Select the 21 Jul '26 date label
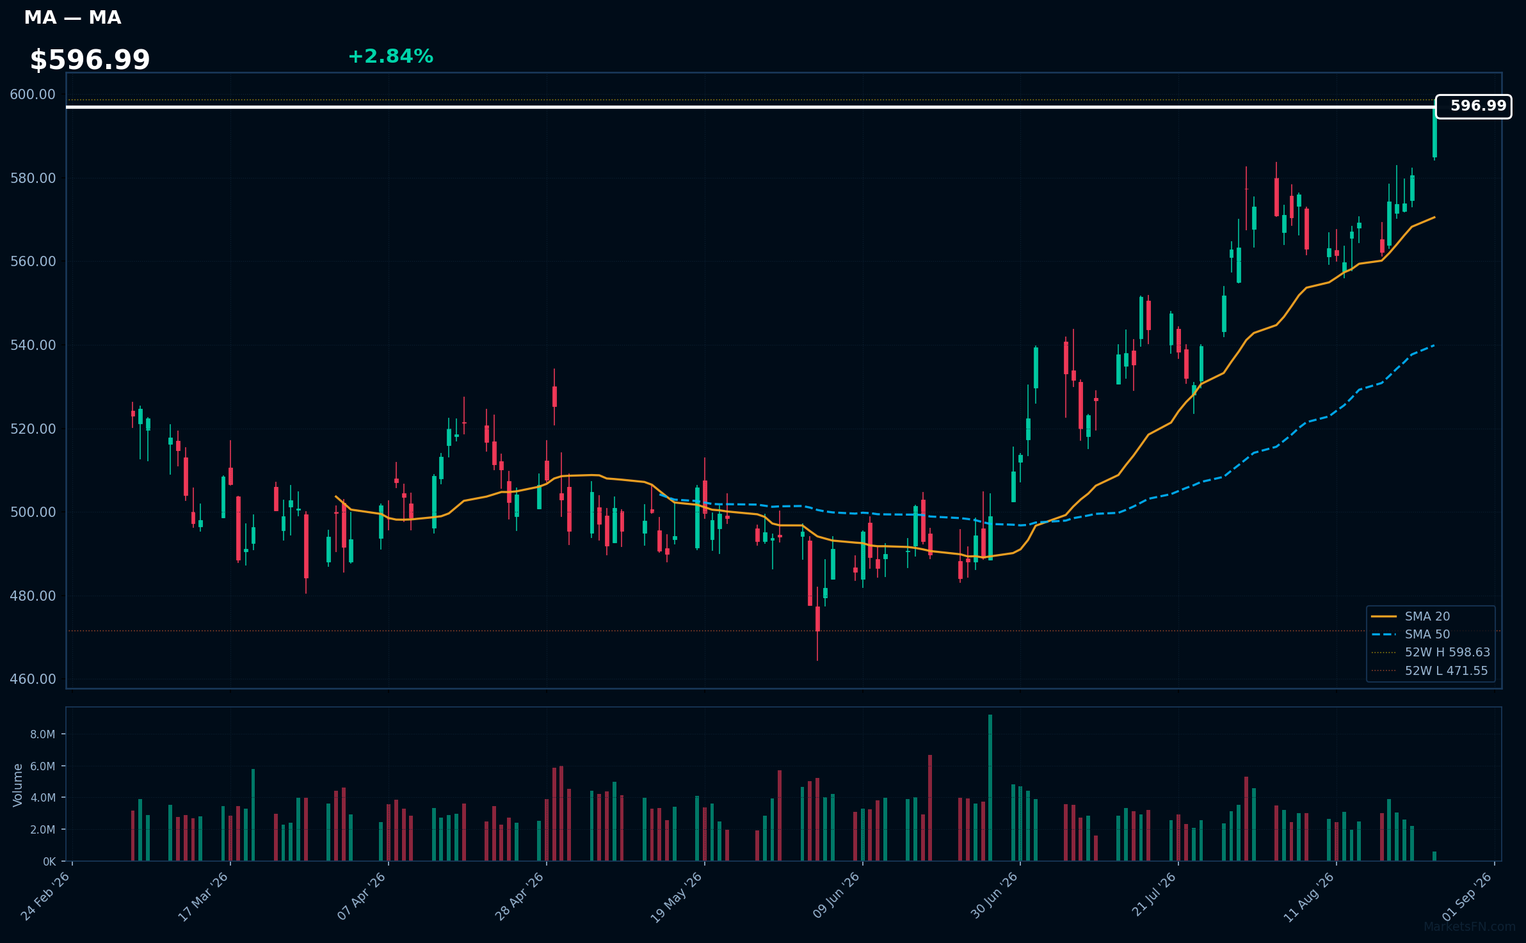This screenshot has width=1526, height=943. (x=1154, y=895)
